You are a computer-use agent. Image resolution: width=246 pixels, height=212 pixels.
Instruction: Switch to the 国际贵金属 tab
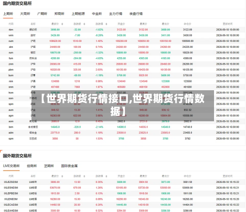tap(69, 166)
